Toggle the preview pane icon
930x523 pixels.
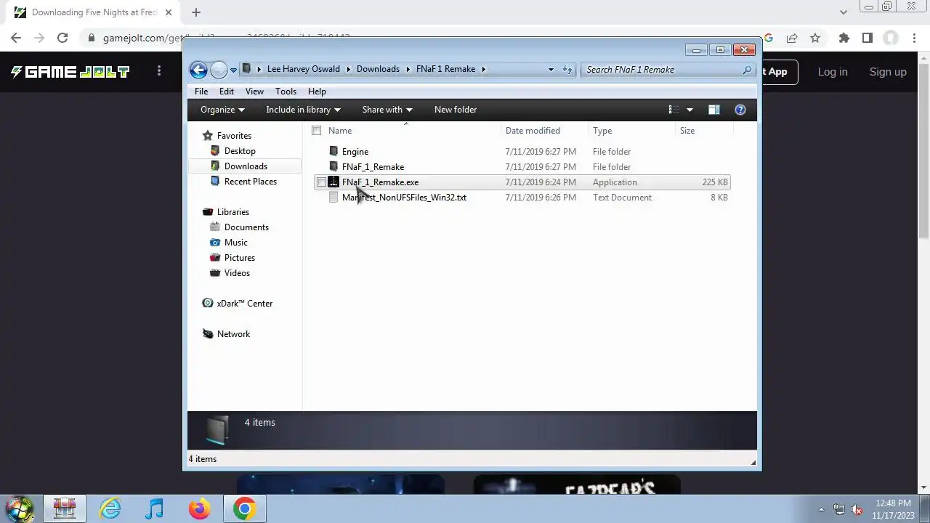(x=714, y=110)
